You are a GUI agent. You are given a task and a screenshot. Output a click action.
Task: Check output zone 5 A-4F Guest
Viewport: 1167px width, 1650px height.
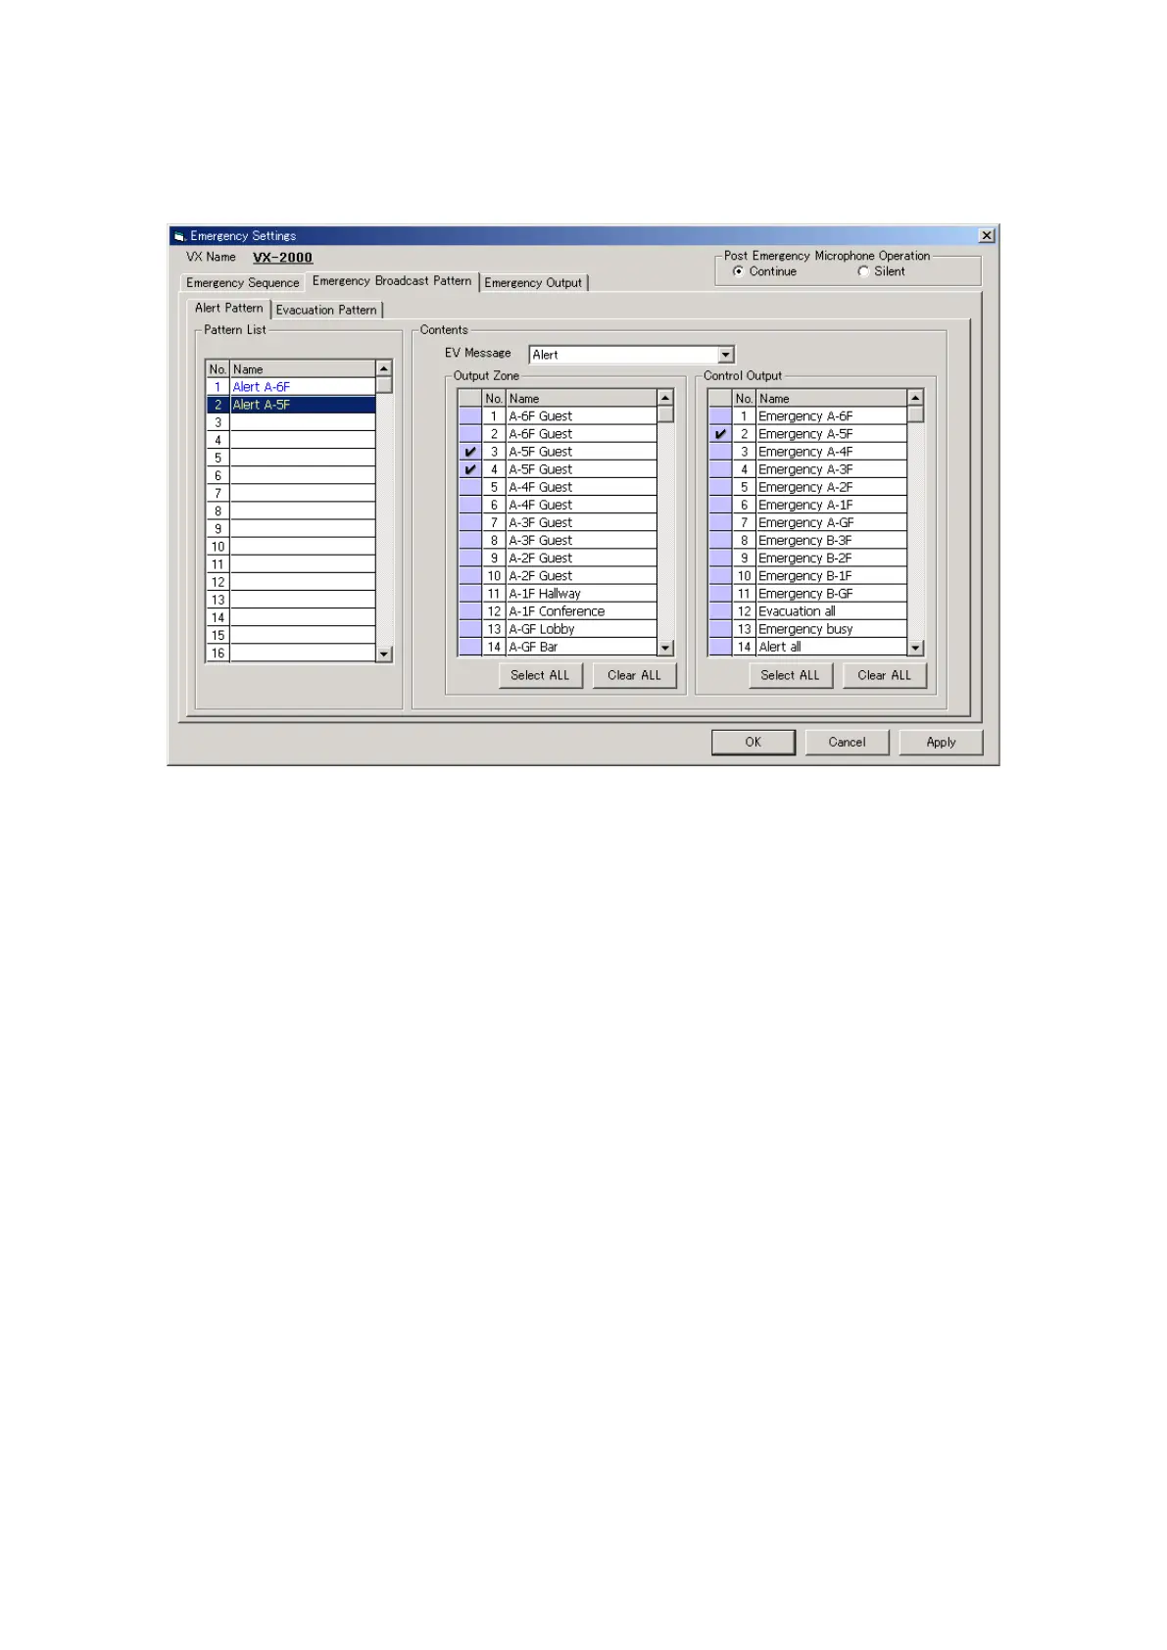(470, 487)
